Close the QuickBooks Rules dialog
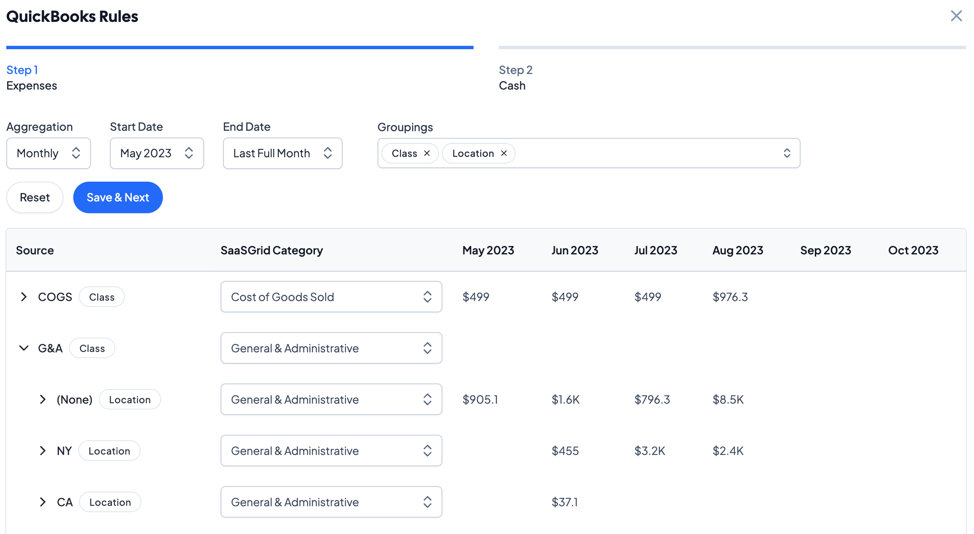974x534 pixels. [956, 16]
